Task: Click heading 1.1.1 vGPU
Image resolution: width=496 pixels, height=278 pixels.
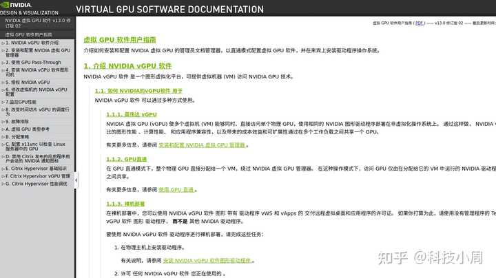Action: (x=132, y=114)
